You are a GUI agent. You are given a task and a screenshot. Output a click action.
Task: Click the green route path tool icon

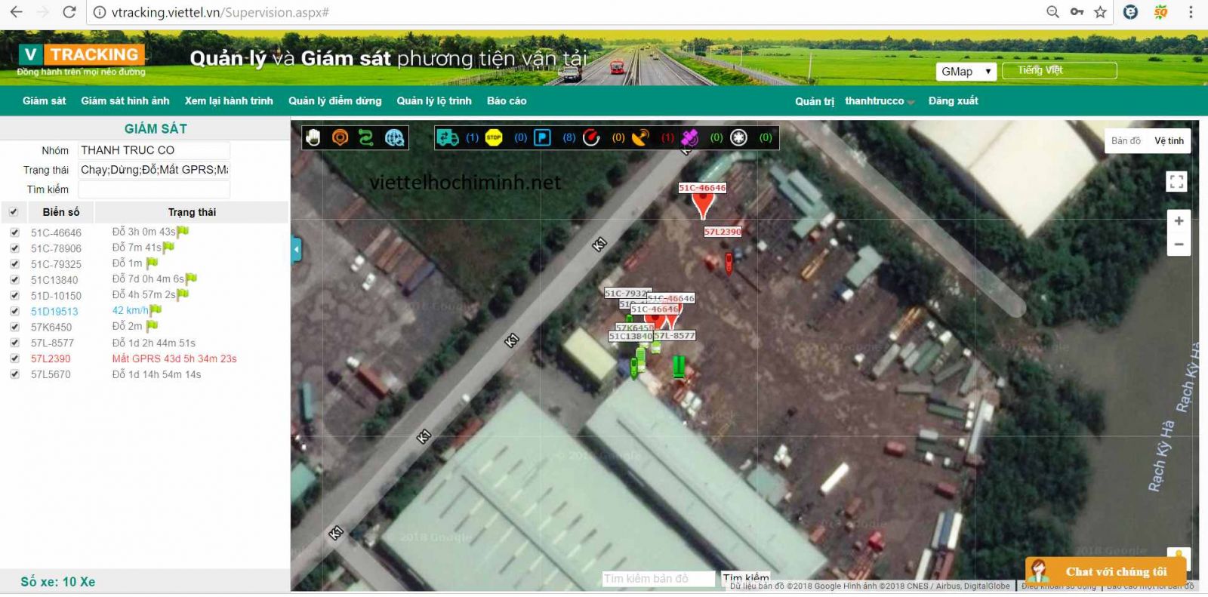click(x=366, y=137)
